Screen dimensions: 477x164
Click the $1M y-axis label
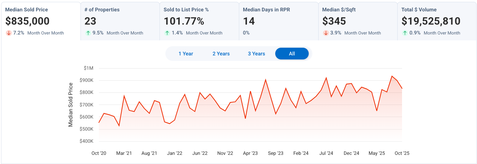tap(89, 68)
